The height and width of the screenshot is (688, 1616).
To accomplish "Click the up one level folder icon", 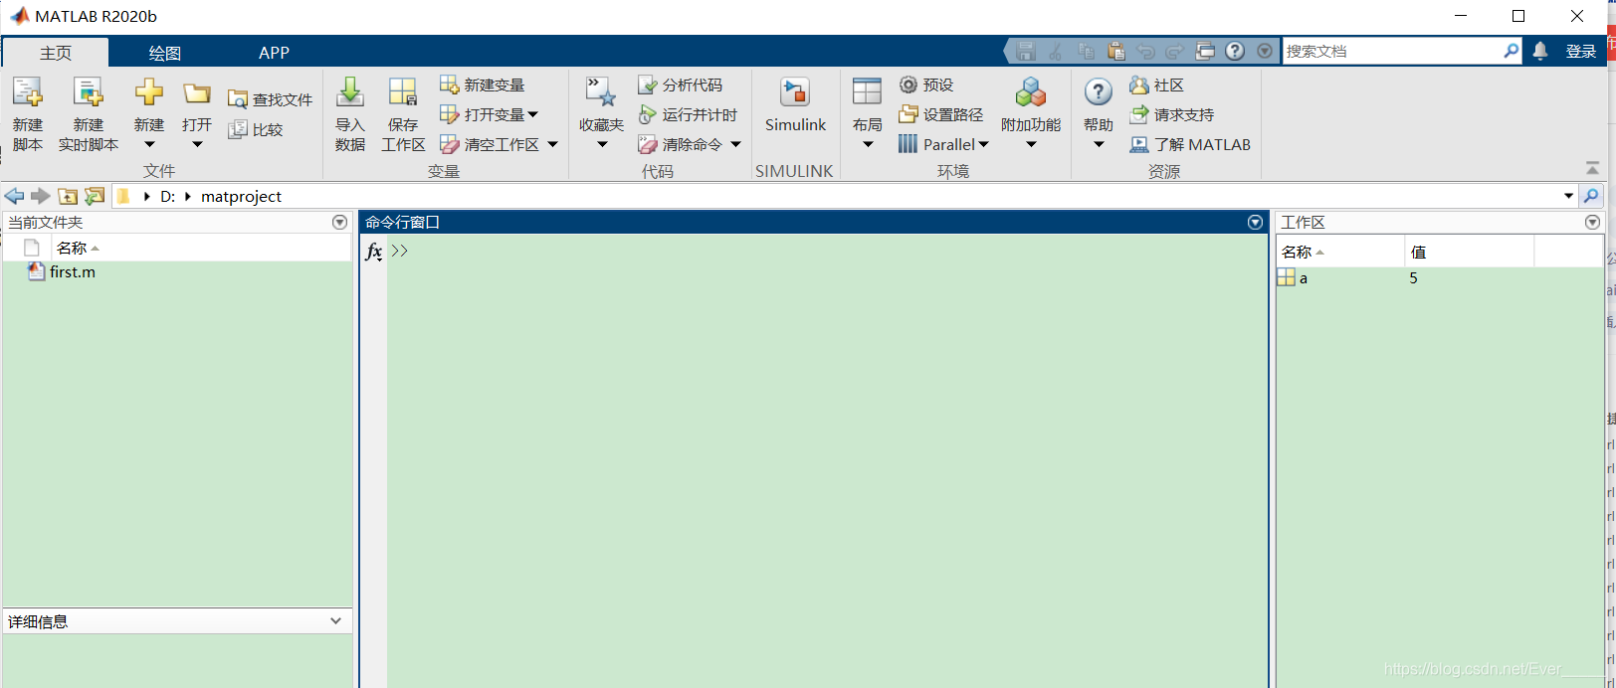I will coord(68,196).
